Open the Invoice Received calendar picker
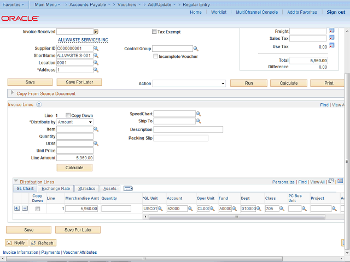Screen dimensions: 350x262 (96, 32)
